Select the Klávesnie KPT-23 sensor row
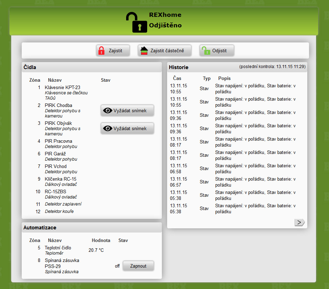This screenshot has width=329, height=289. pyautogui.click(x=62, y=87)
